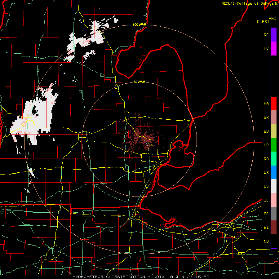Click the HYDROMETEOR CLASSIFICATION title text
Viewport: 279px width, 279px height.
click(x=109, y=277)
